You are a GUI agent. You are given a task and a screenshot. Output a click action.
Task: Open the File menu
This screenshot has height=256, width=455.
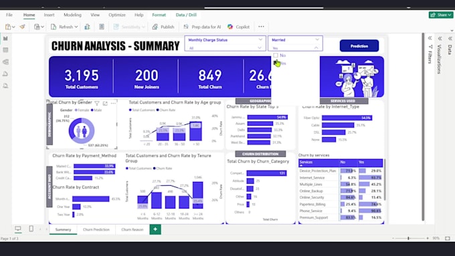coord(9,15)
